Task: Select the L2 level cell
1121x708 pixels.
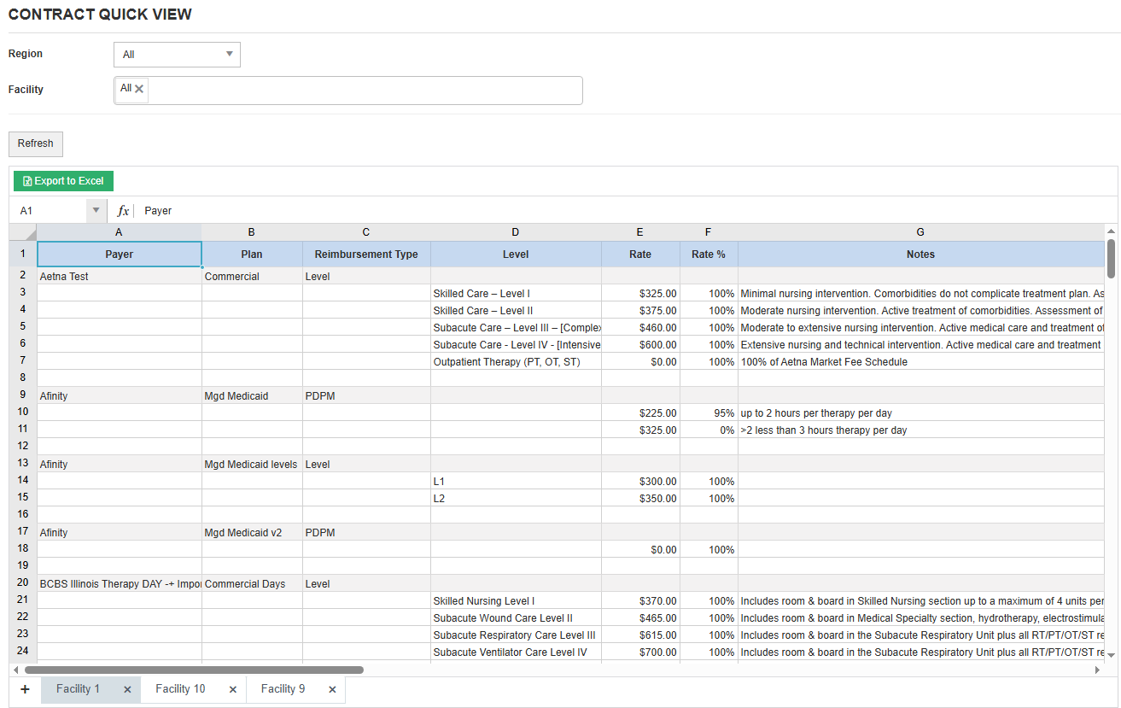Action: click(516, 498)
